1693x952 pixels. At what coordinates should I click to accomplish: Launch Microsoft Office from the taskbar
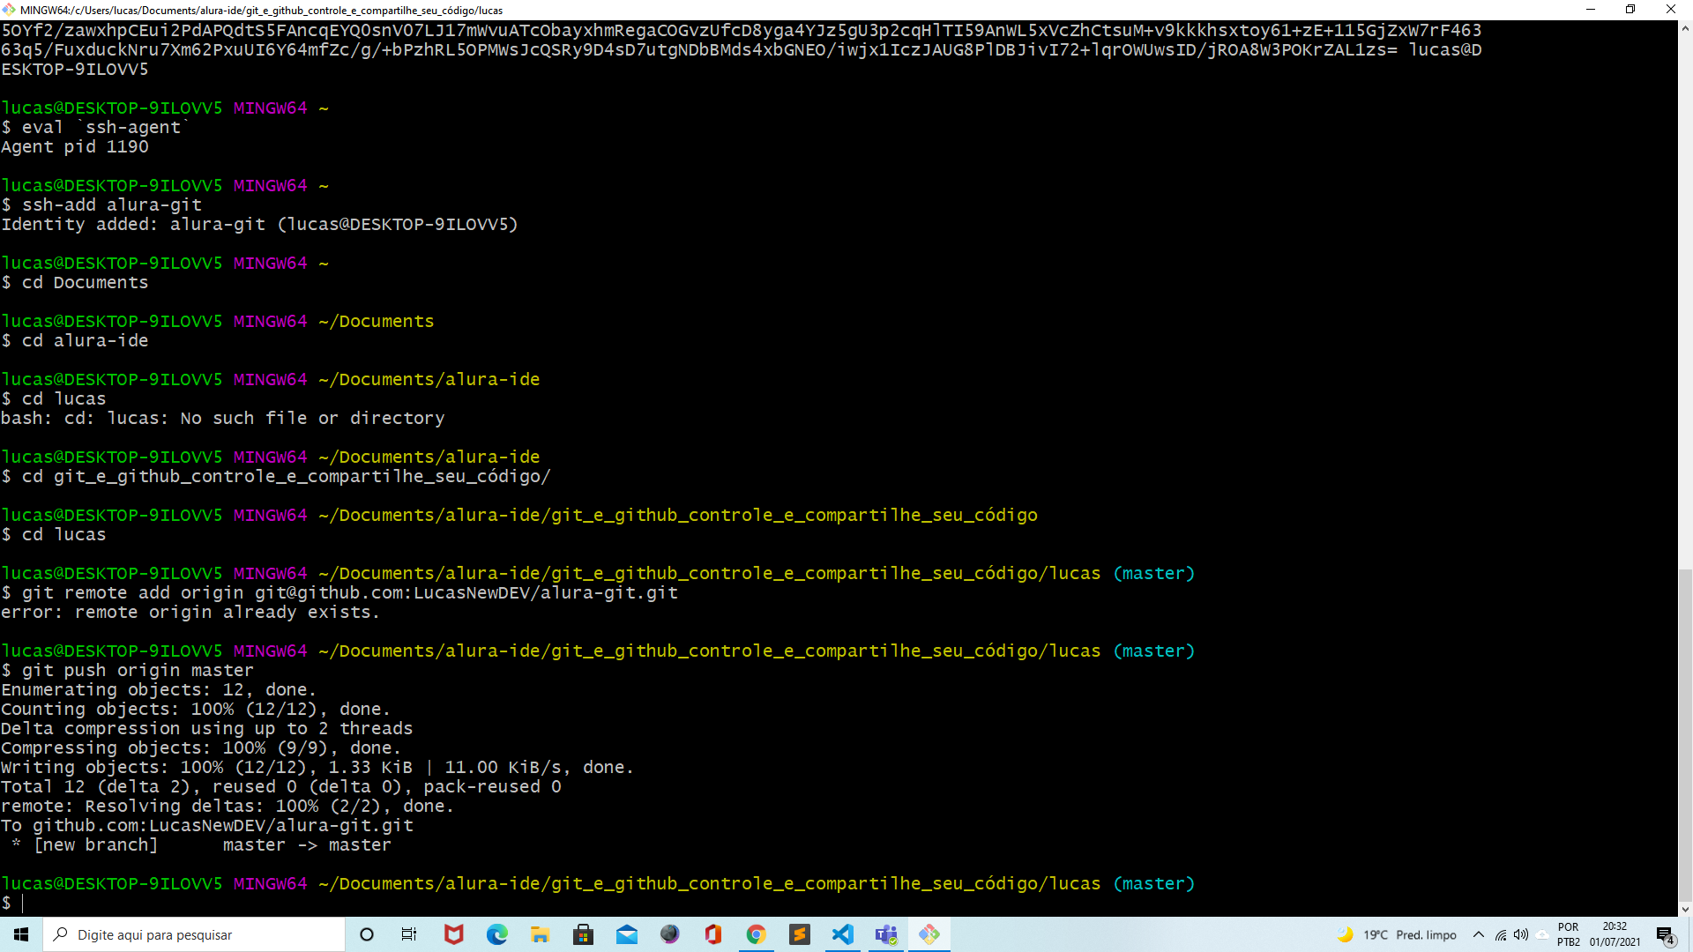coord(712,934)
